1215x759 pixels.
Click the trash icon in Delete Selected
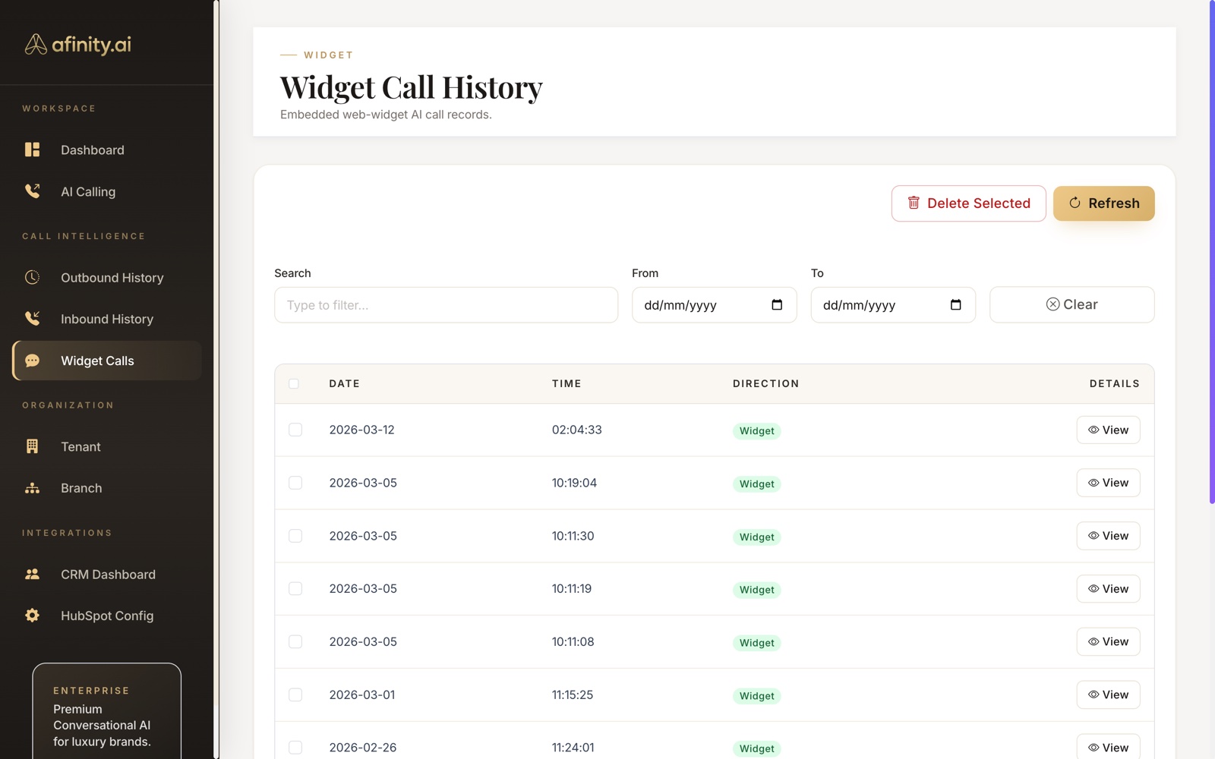tap(914, 203)
